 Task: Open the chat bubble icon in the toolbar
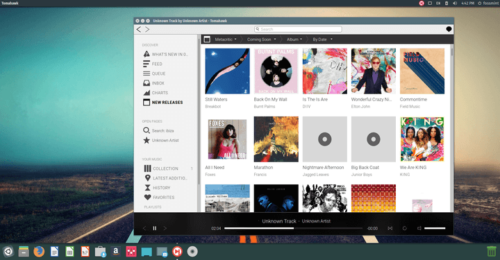(x=449, y=29)
